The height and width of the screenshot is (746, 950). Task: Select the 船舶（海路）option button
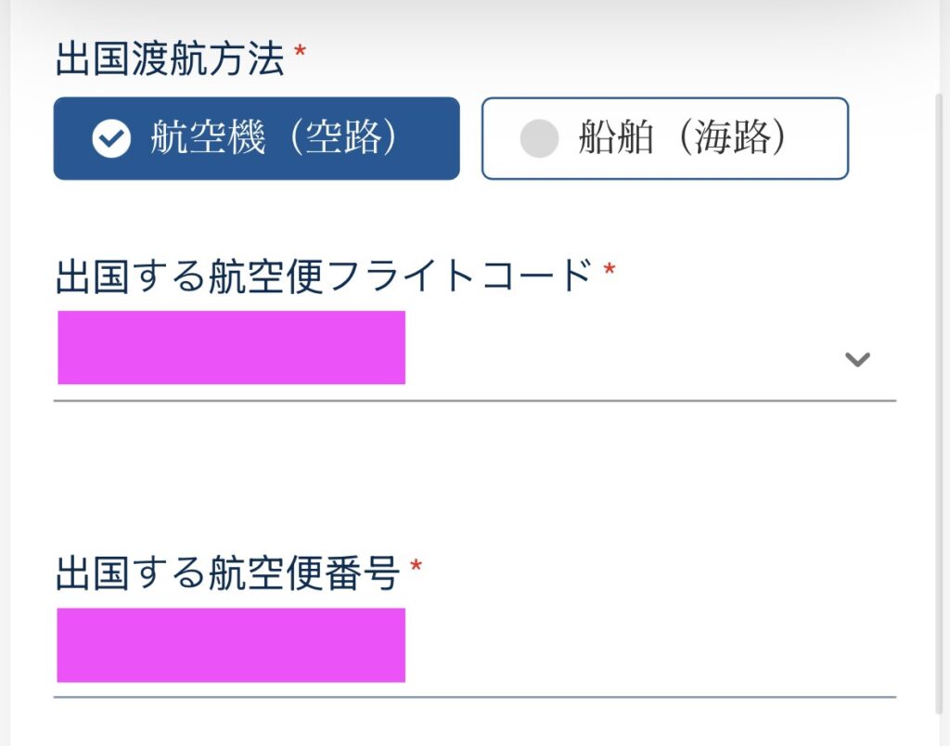664,138
